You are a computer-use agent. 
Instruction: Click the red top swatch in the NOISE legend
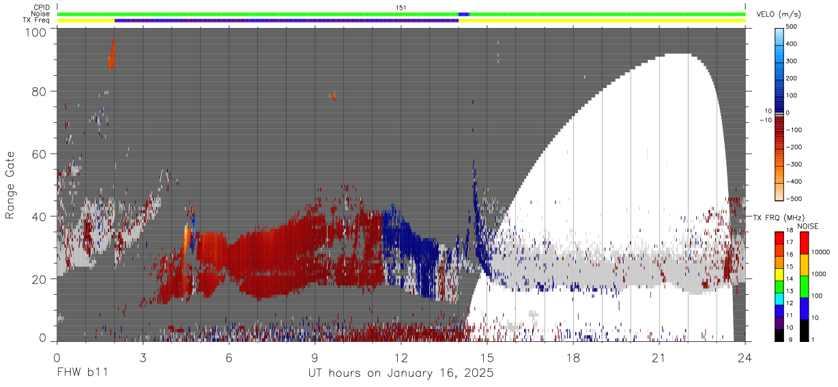point(803,243)
